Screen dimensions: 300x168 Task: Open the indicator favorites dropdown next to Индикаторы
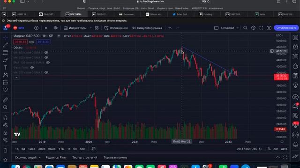pyautogui.click(x=90, y=28)
